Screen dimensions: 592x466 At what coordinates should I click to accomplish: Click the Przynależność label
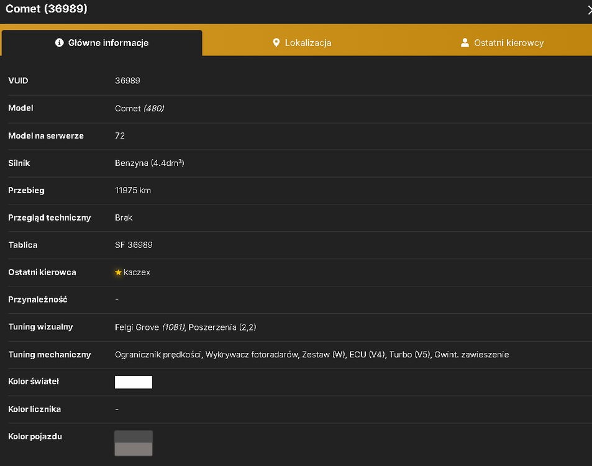point(38,299)
